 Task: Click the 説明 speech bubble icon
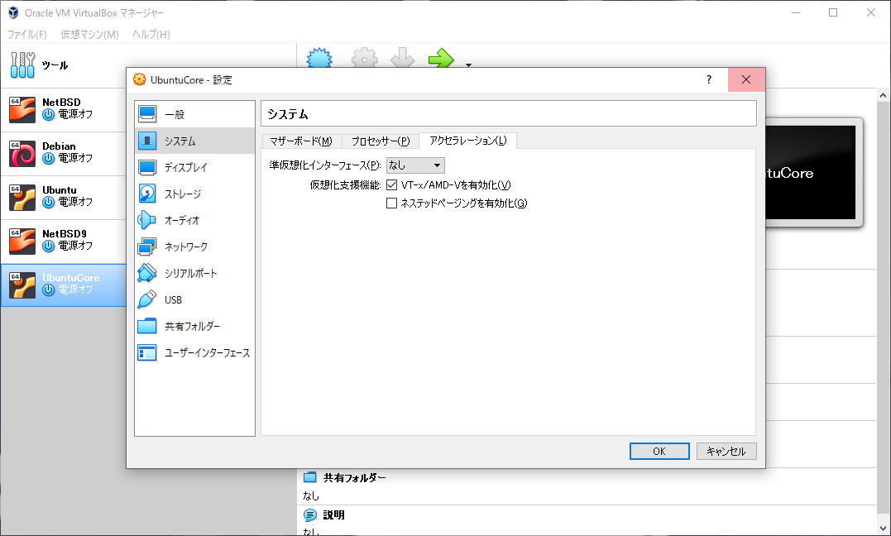(x=309, y=515)
